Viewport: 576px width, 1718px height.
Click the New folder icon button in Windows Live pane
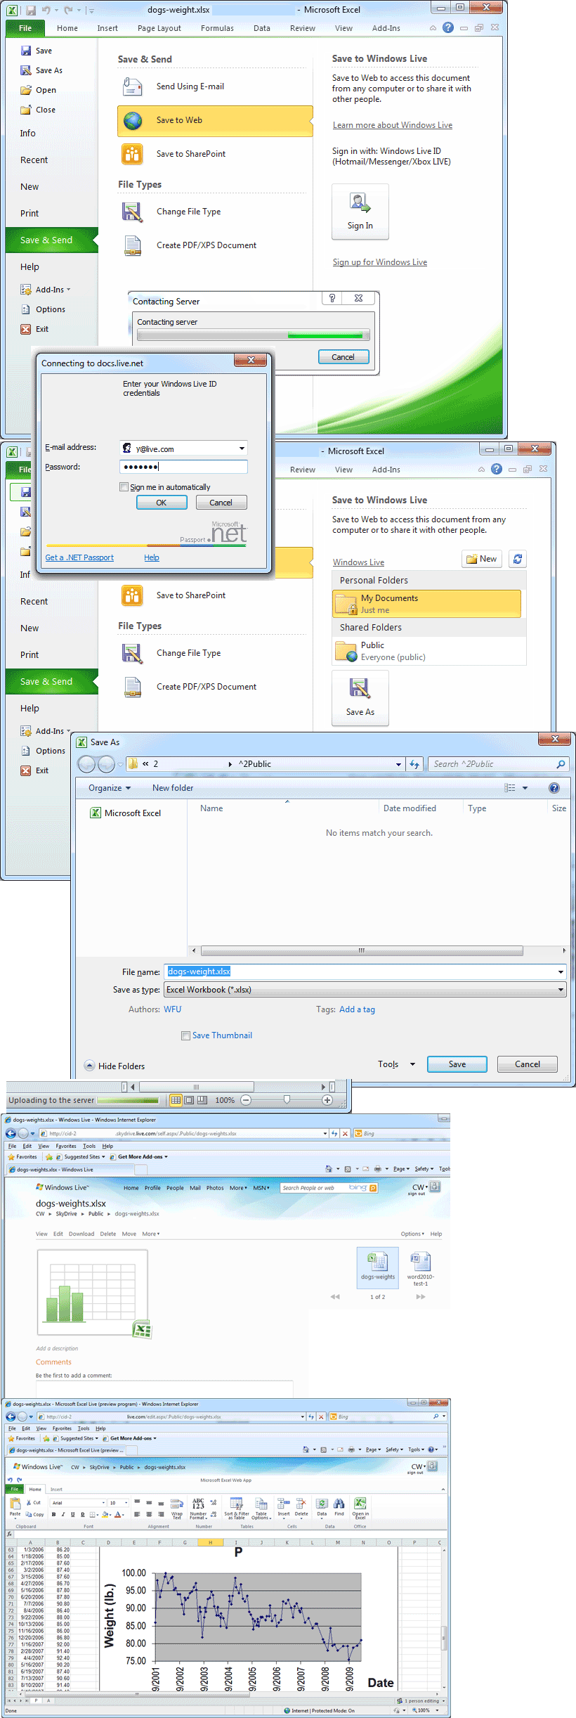pyautogui.click(x=481, y=559)
